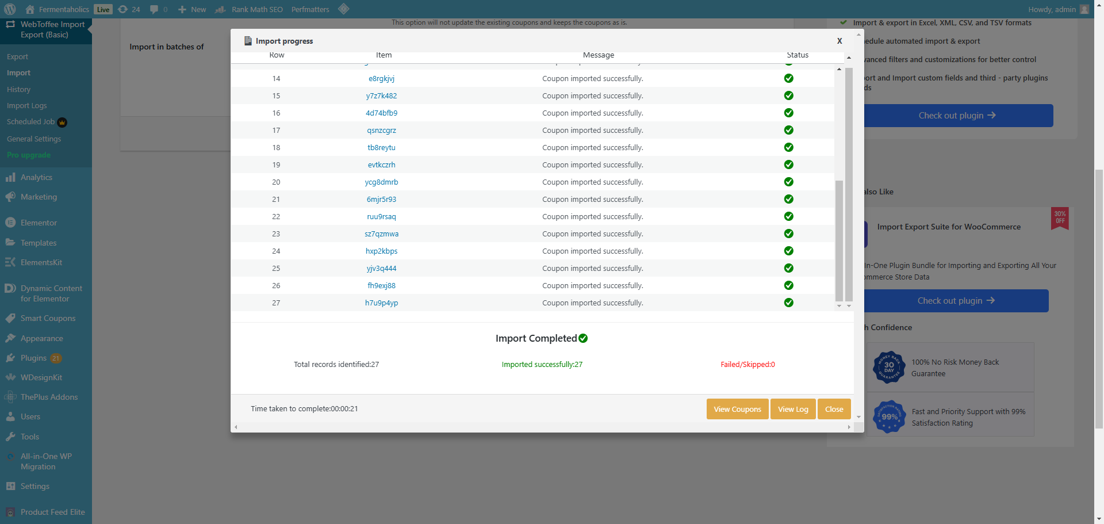Viewport: 1104px width, 524px height.
Task: Click diamond icon next to Perfmatters
Action: pos(344,9)
